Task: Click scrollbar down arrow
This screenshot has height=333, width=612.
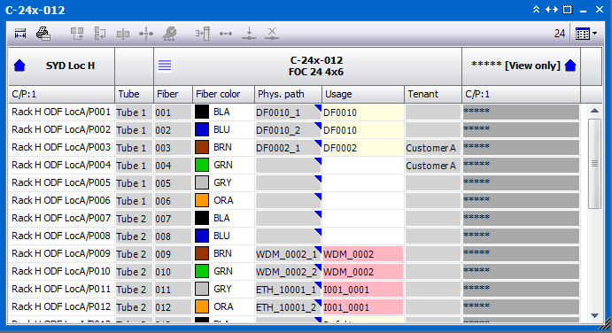Action: [x=594, y=316]
